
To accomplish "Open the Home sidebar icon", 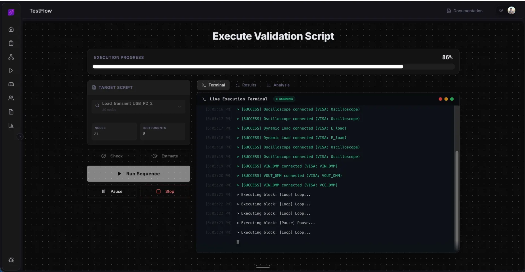I will (x=11, y=29).
